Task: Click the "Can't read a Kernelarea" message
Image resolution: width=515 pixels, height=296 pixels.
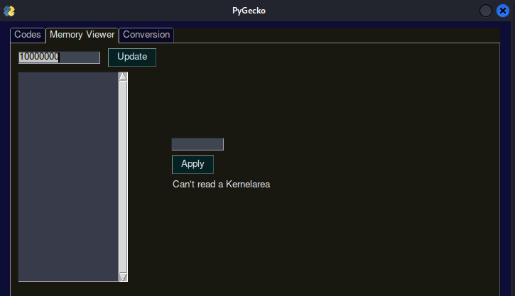Action: [222, 185]
